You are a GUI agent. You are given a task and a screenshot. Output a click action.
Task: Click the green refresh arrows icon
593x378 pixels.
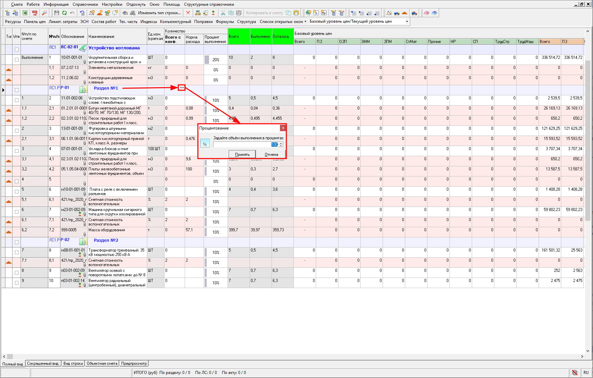click(x=64, y=13)
